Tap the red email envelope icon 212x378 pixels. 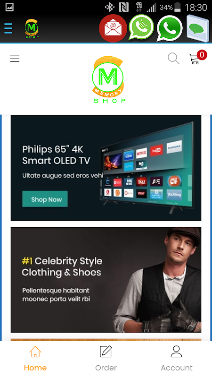[x=113, y=28]
